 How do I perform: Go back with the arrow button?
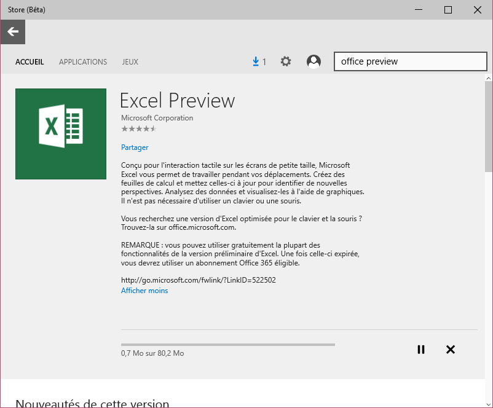[13, 32]
